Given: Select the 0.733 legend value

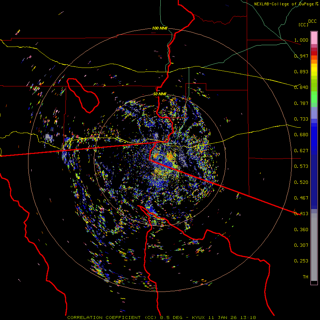Looking at the screenshot, I should coord(301,119).
